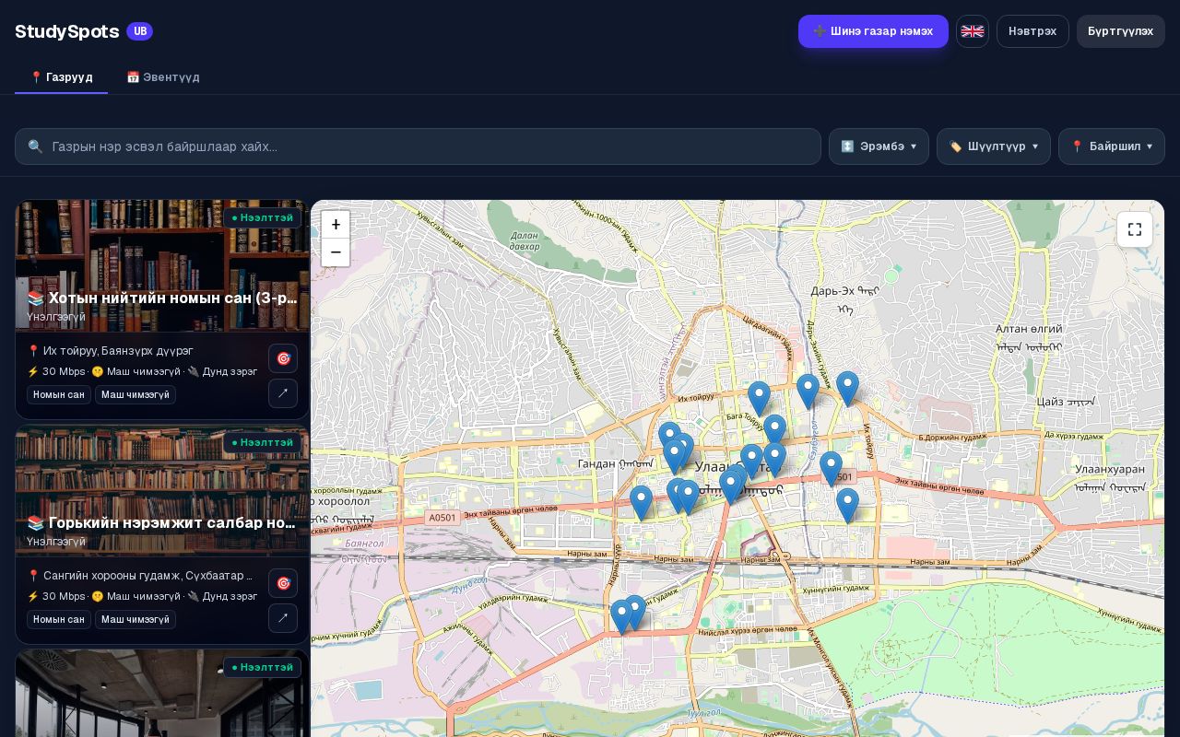Click the map pin beside the A0501 label

[831, 469]
